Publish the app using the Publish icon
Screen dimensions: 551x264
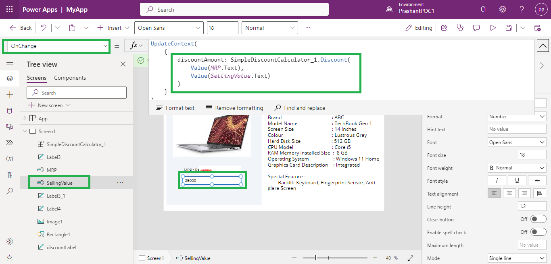coord(537,27)
